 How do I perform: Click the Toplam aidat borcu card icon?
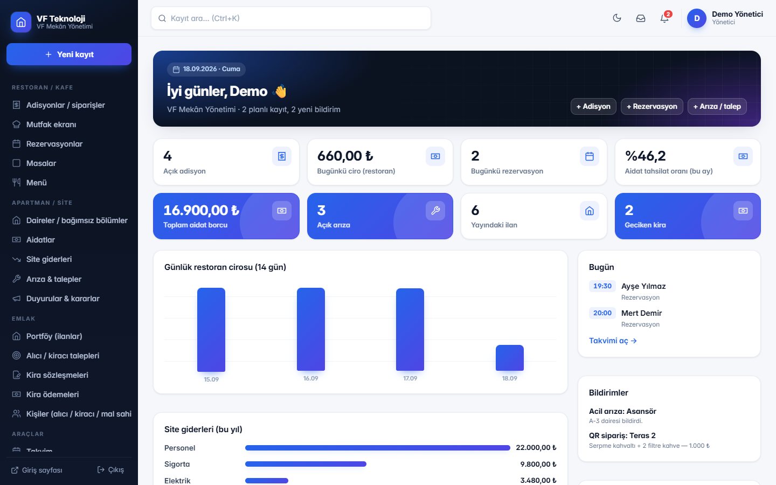[x=282, y=211]
